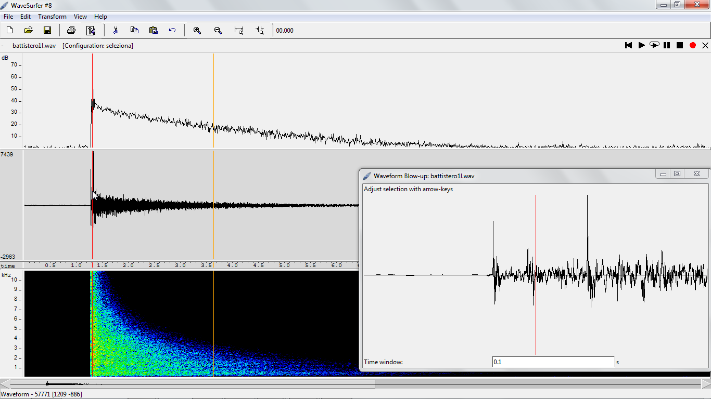The height and width of the screenshot is (399, 711).
Task: Skip to beginning of the sound
Action: [629, 45]
